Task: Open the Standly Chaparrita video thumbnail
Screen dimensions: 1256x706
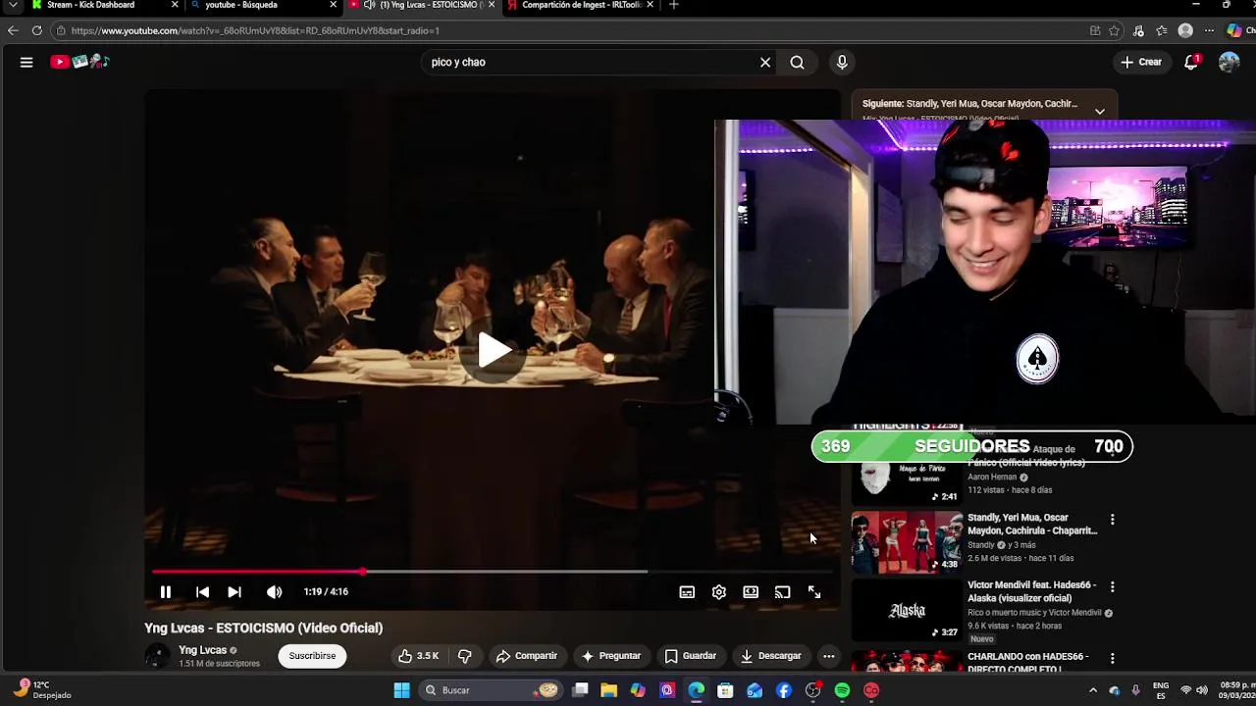Action: (907, 541)
